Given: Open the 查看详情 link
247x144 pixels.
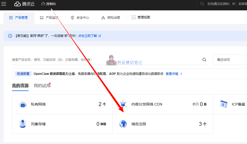Looking at the screenshot, I should 172,74.
